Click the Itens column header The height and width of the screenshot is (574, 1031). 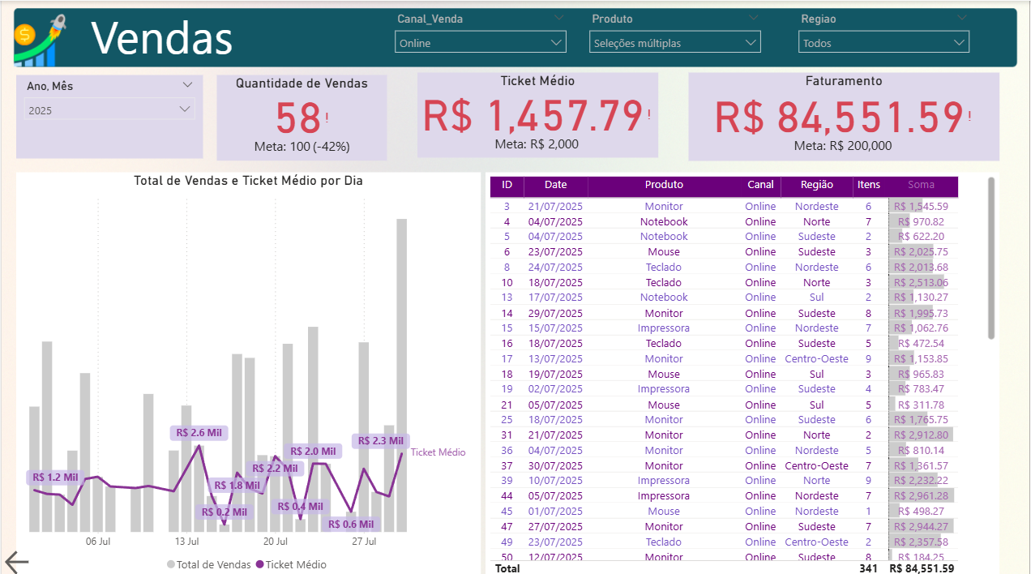tap(868, 185)
